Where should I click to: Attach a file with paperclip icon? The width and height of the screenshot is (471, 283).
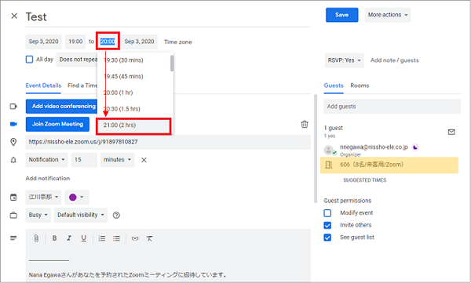pos(36,238)
